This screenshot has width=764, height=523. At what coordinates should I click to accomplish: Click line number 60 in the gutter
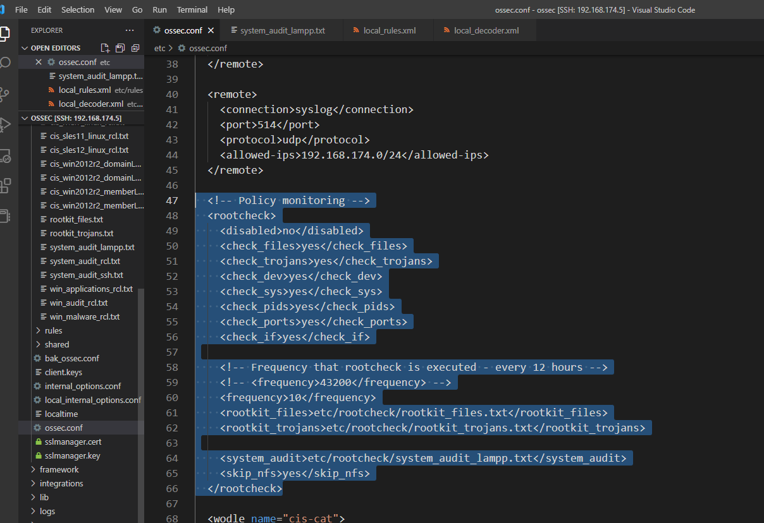[171, 397]
